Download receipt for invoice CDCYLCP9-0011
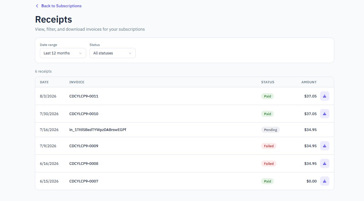 tap(325, 96)
